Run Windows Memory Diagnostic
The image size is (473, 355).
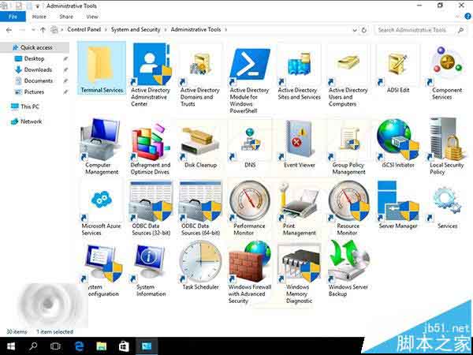(299, 273)
